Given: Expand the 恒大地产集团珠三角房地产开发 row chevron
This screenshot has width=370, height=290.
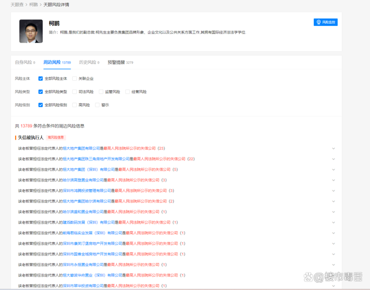Looking at the screenshot, I should [334, 159].
